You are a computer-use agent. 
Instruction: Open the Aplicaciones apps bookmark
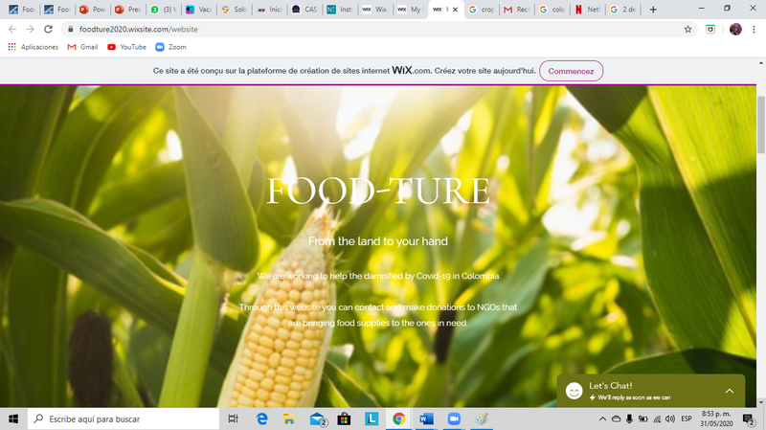tap(34, 47)
